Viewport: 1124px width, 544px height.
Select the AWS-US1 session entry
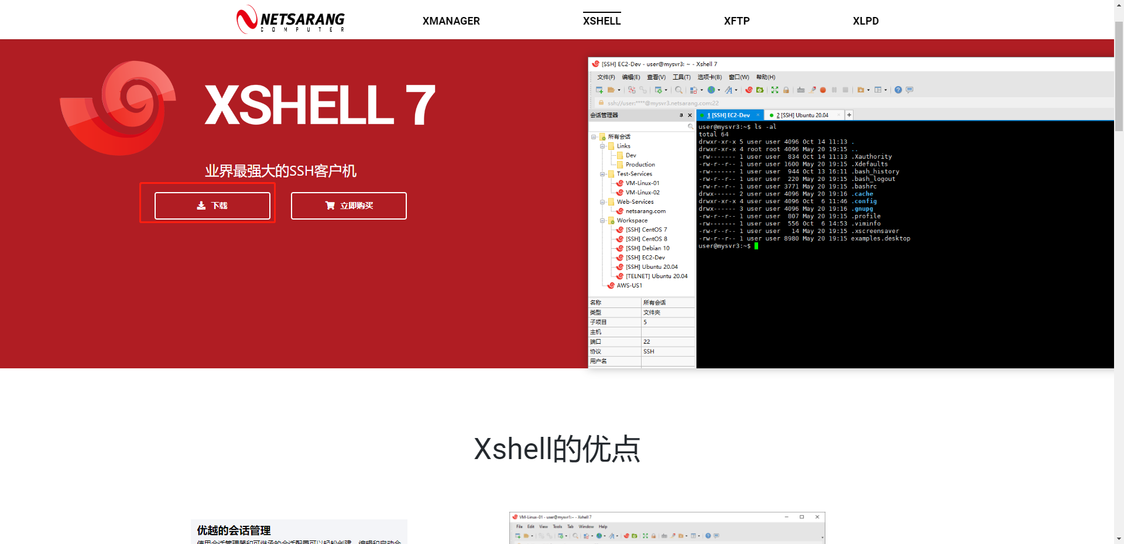pos(625,286)
